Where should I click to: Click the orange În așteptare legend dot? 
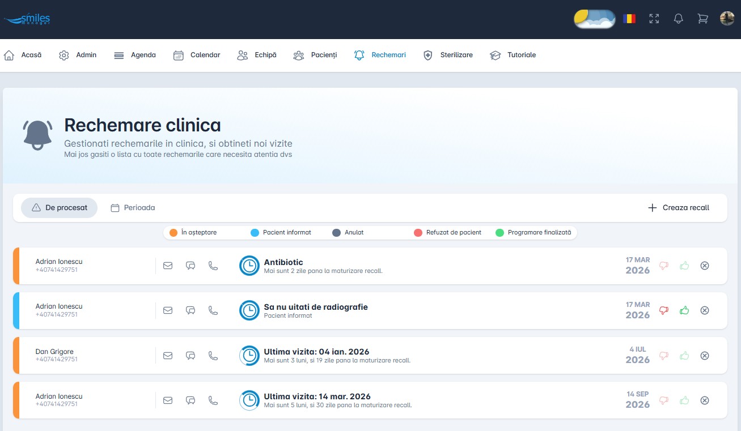173,232
